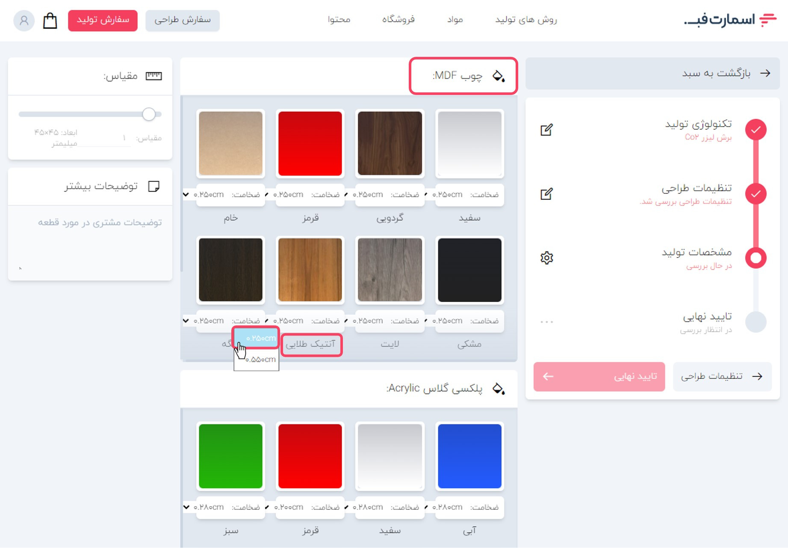Select the blue Acrylic swatch

tap(469, 456)
